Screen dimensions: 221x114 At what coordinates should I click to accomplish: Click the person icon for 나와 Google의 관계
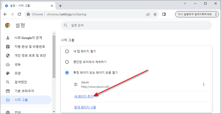[x=8, y=38]
